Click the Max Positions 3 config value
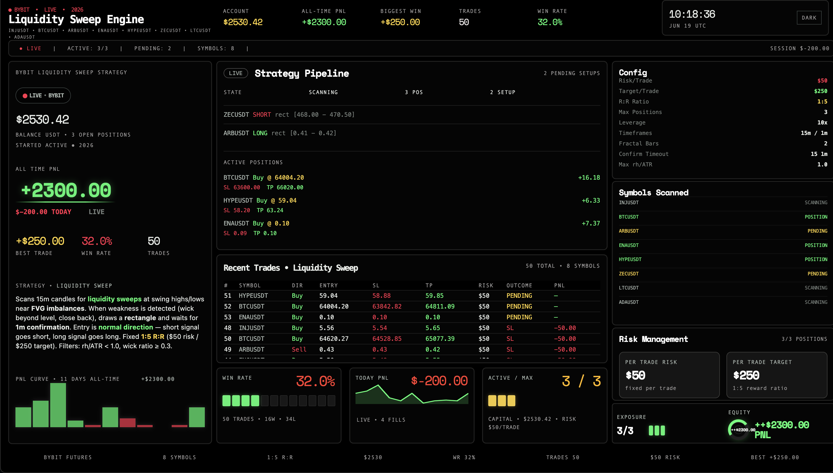Viewport: 833px width, 473px height. (826, 112)
